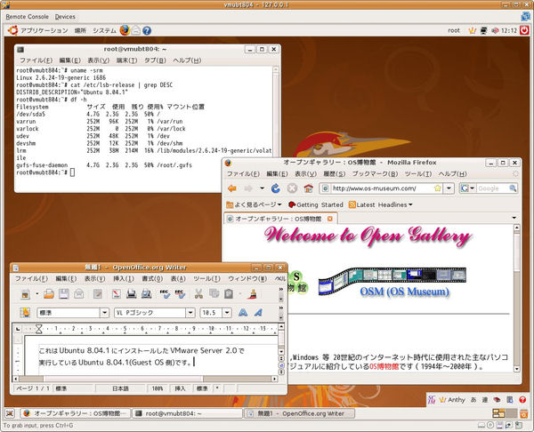Open the SCIM help icon in IME toolbar

click(x=522, y=400)
